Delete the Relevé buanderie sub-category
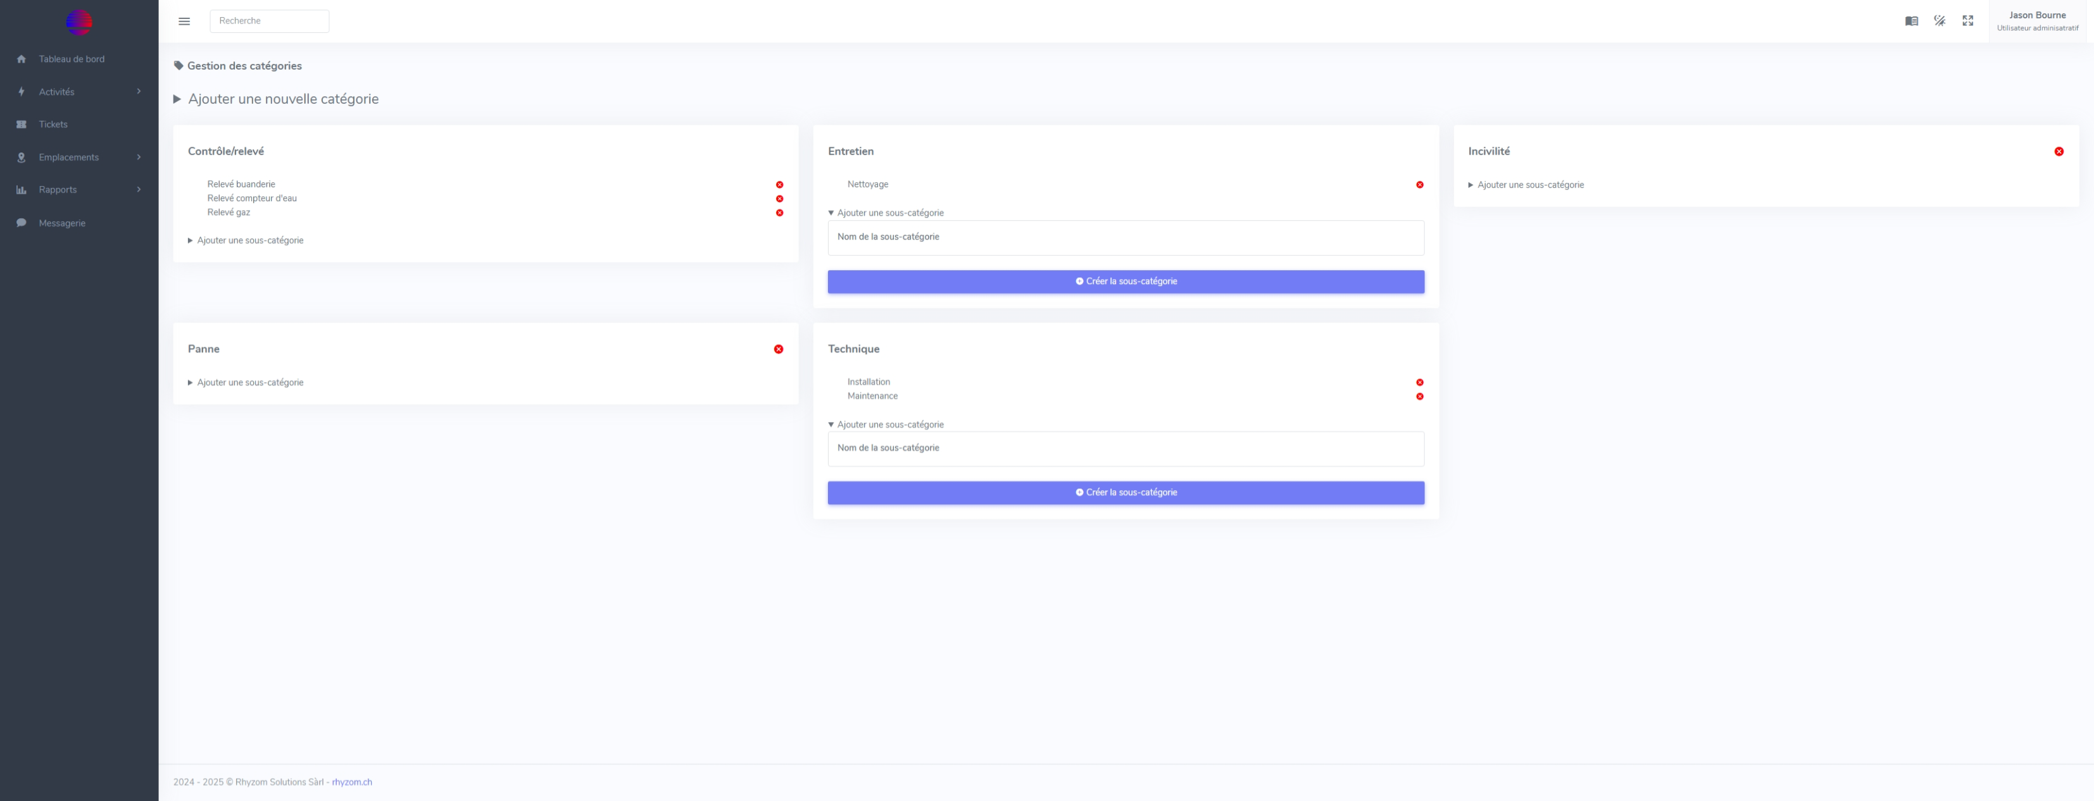 [x=779, y=185]
